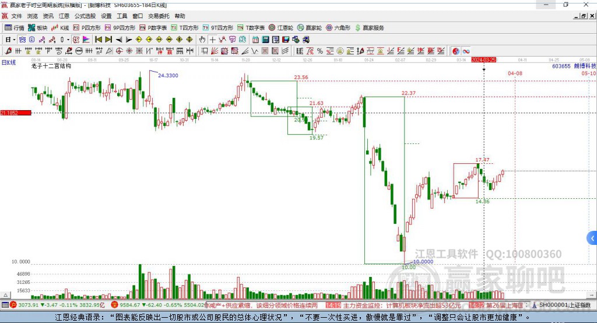Click the 21.1852 red price label

(16, 113)
